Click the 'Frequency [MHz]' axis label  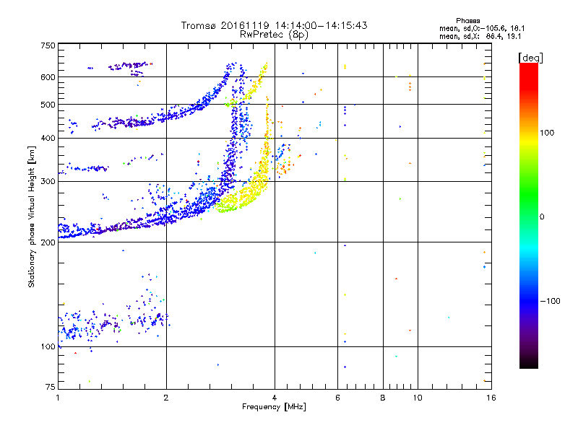[x=274, y=407]
